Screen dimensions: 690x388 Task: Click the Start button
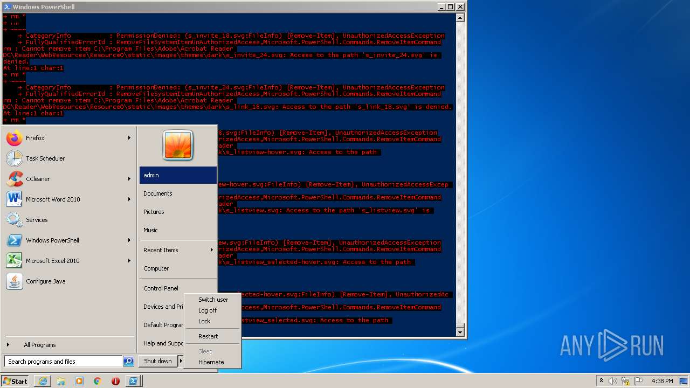coord(15,381)
